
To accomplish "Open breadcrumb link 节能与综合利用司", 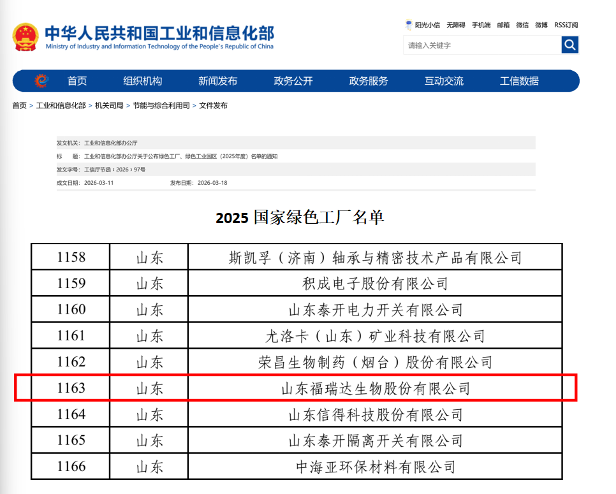I will 161,105.
